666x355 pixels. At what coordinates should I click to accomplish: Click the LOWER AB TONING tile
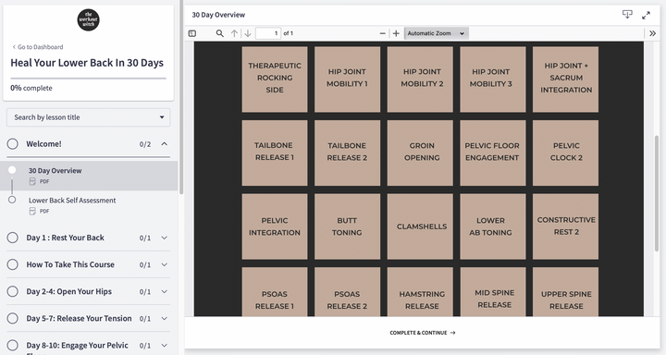[493, 226]
